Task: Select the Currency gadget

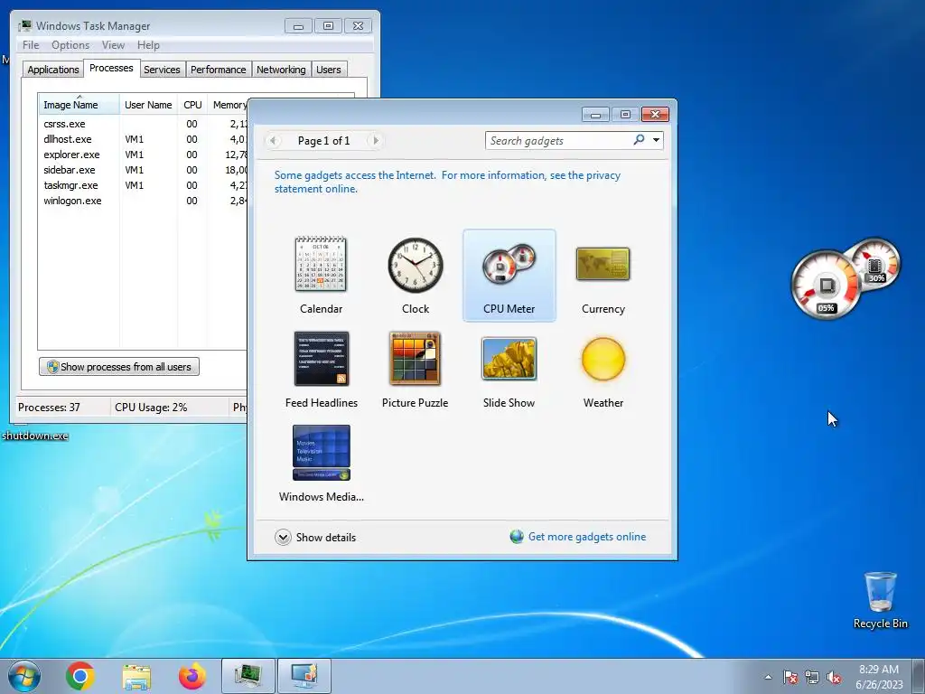Action: [603, 275]
